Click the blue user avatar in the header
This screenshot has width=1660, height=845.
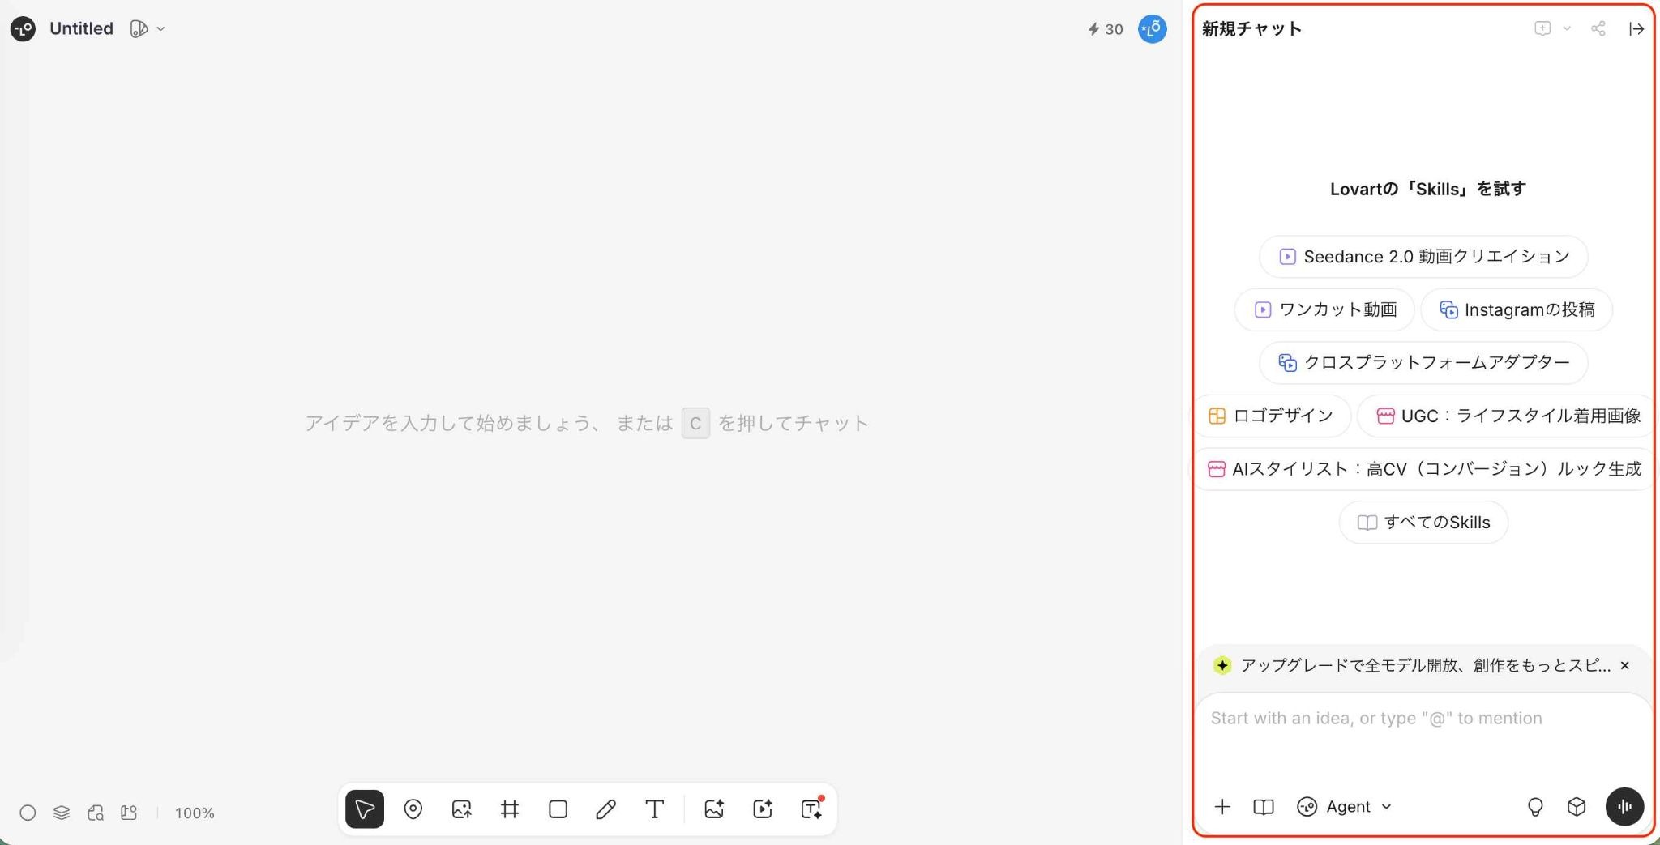click(x=1152, y=29)
